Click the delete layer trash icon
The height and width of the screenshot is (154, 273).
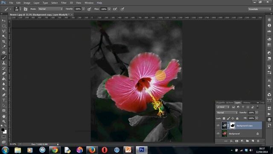point(258,141)
